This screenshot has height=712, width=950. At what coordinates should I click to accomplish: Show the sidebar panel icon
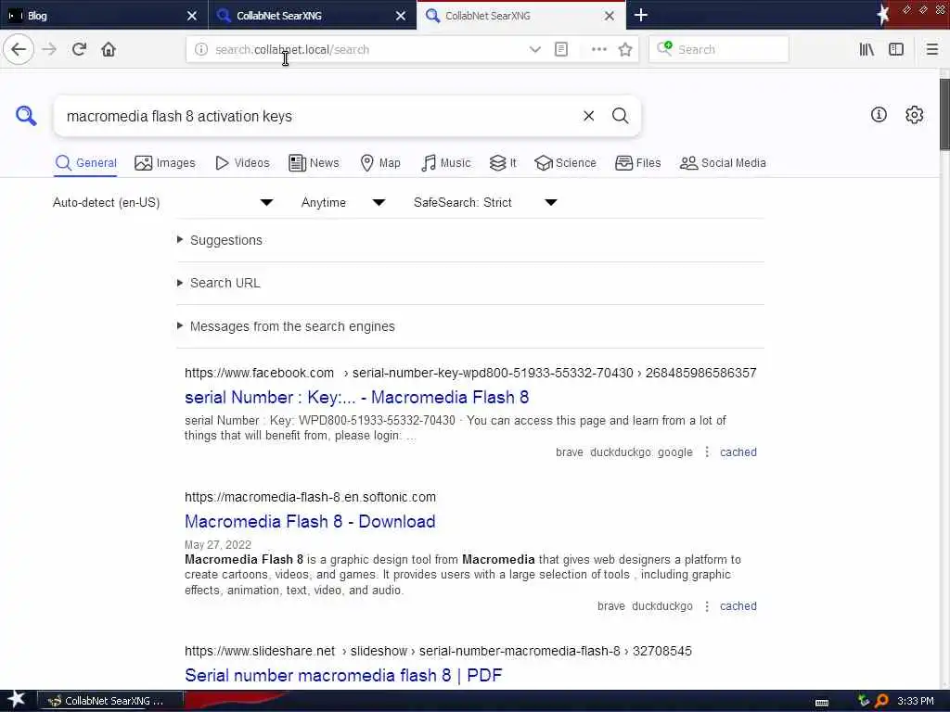[x=896, y=50]
